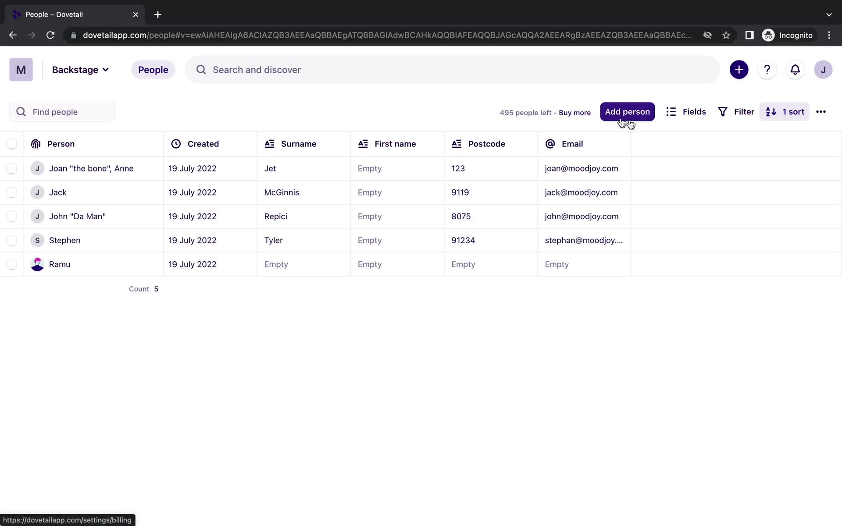
Task: Click the help question mark icon
Action: 767,70
